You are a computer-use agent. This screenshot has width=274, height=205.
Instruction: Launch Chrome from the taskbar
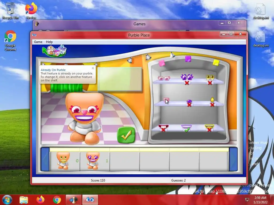[x=57, y=200]
